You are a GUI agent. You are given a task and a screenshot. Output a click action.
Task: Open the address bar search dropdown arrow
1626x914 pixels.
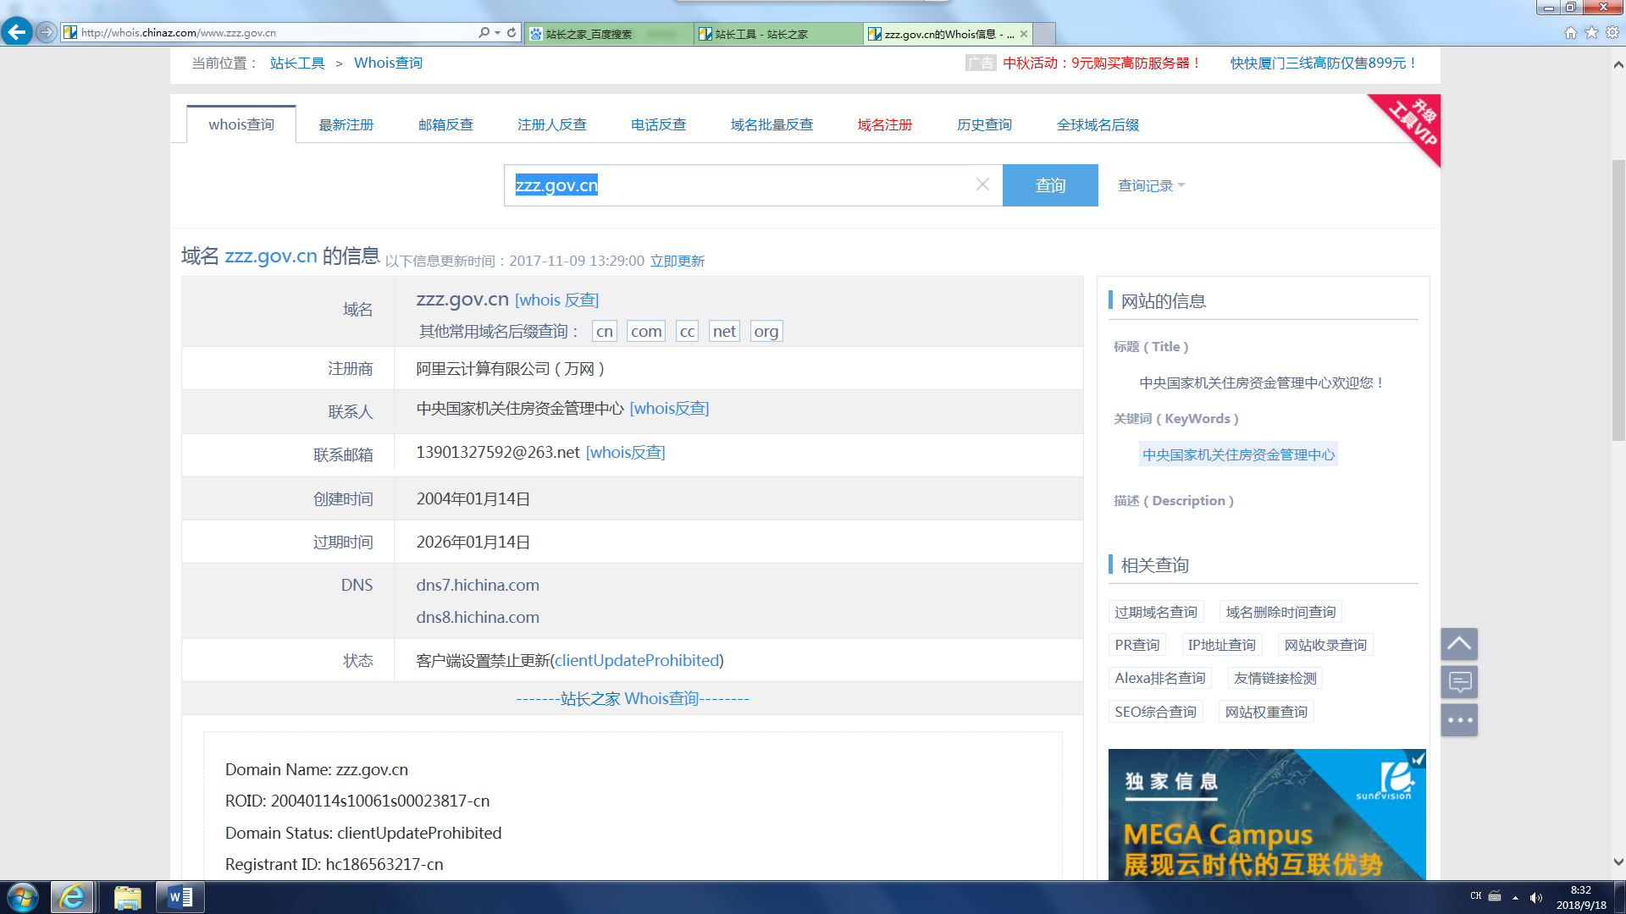[497, 32]
